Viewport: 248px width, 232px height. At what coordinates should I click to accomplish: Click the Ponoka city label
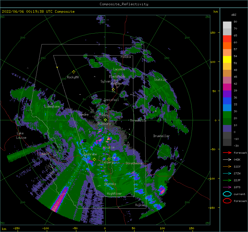pos(126,57)
